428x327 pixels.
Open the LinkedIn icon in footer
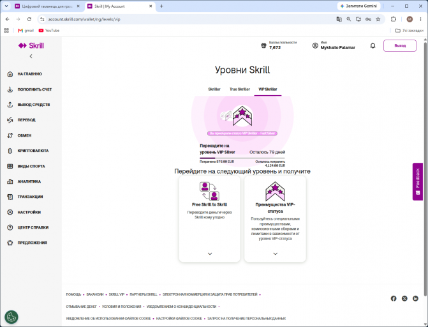tap(415, 298)
